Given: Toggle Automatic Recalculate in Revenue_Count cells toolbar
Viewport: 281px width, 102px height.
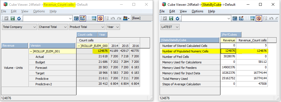Looking at the screenshot, I should coord(83,18).
